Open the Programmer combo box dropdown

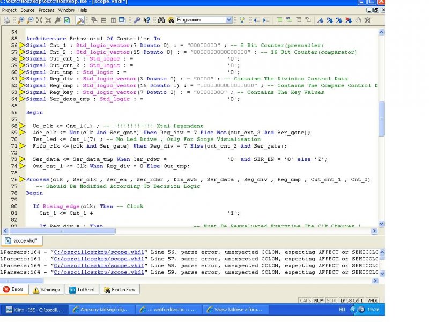click(x=229, y=20)
